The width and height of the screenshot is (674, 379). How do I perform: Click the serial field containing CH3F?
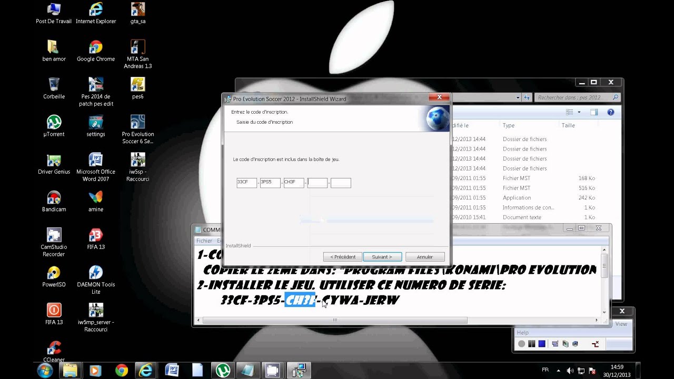[x=294, y=183]
